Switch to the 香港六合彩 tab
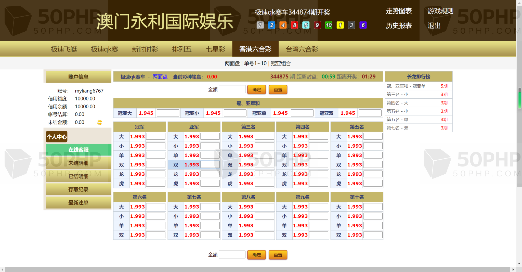The image size is (522, 272). tap(255, 49)
